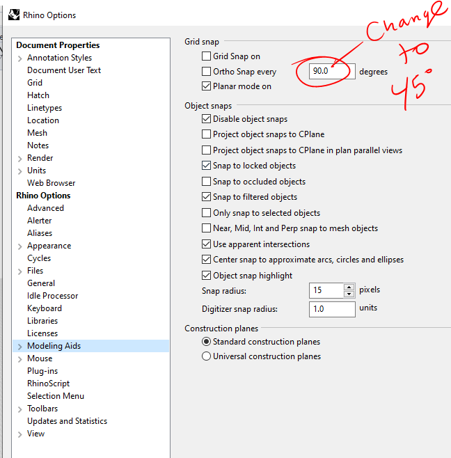The width and height of the screenshot is (451, 458).
Task: Expand the View tree node
Action: 20,434
